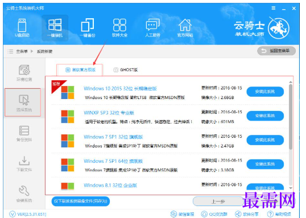Install the Windows 10 2015 32位 system
Viewport: 306px width, 218px height.
(265, 92)
